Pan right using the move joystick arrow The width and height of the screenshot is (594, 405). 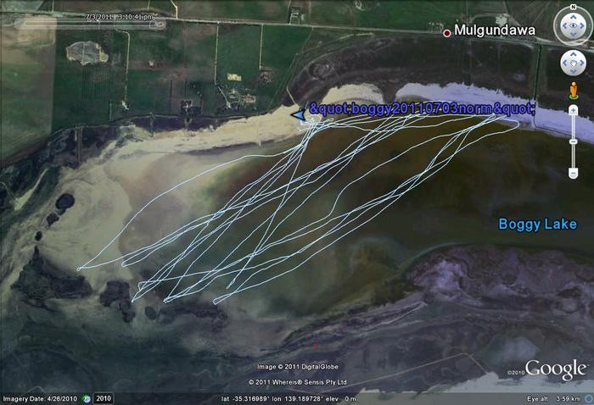[582, 64]
